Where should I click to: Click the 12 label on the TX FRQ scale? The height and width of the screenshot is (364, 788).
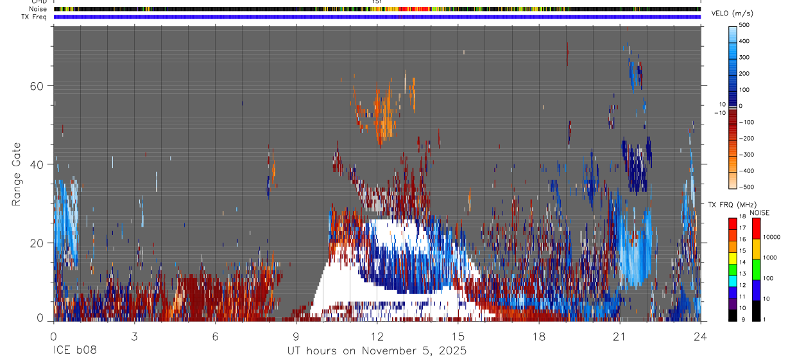742,285
